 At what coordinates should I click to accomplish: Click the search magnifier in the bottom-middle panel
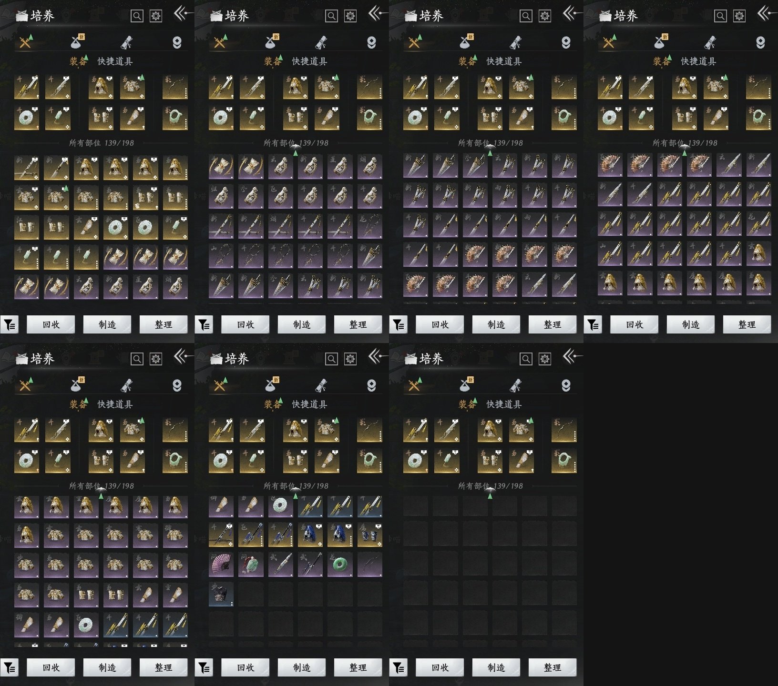point(331,359)
